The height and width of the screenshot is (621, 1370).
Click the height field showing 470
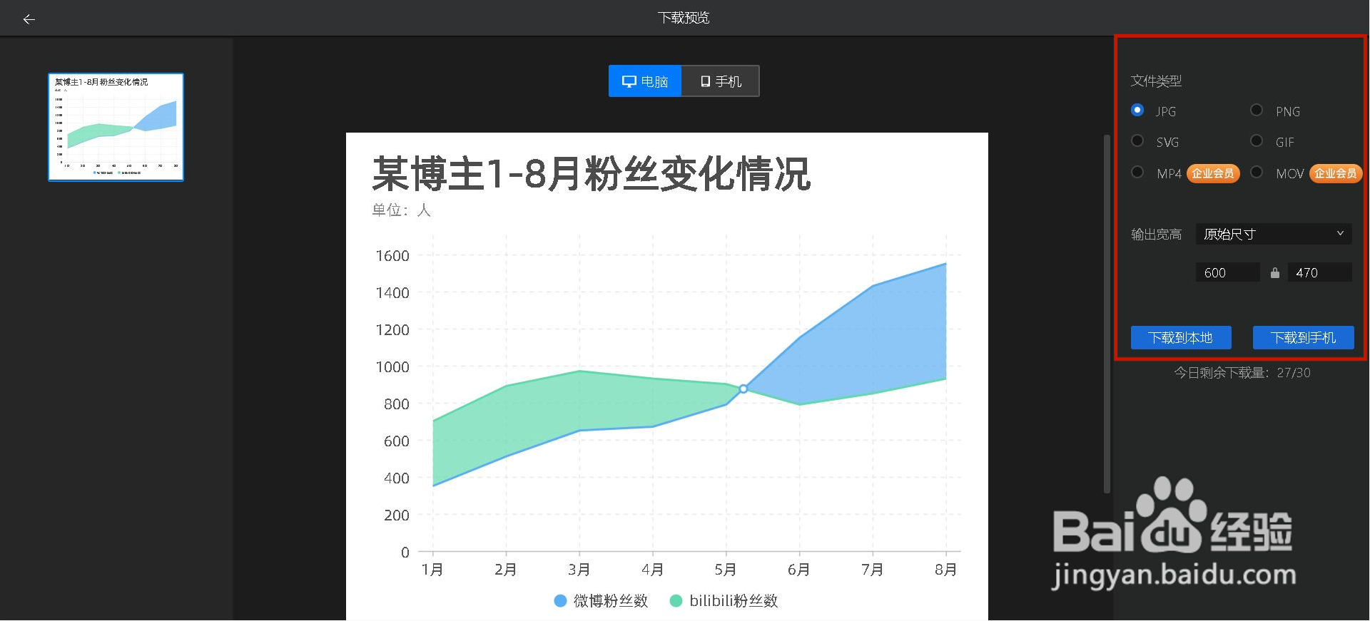coord(1319,272)
